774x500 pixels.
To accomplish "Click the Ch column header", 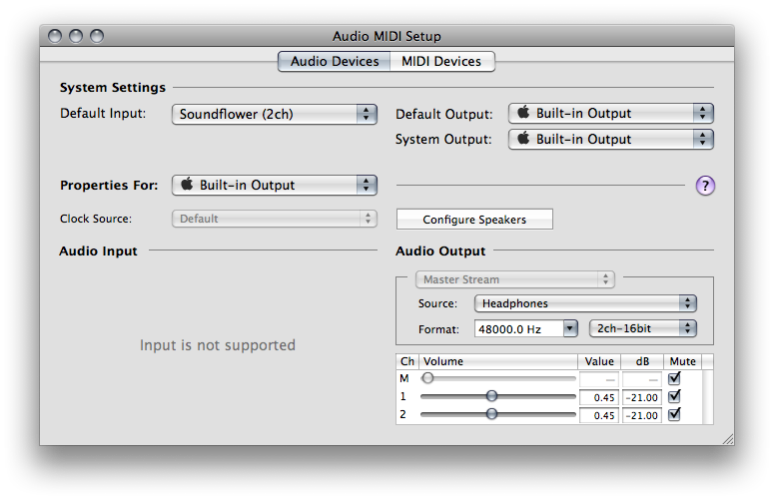I will pyautogui.click(x=407, y=361).
